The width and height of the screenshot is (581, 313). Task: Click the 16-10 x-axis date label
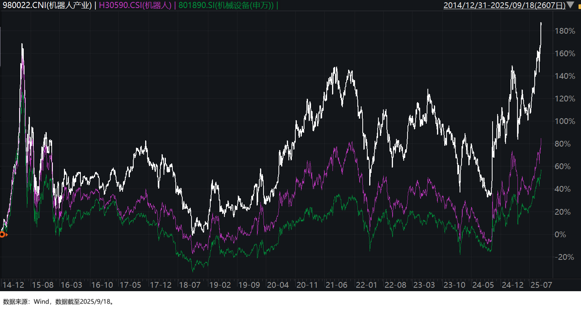[x=102, y=285]
